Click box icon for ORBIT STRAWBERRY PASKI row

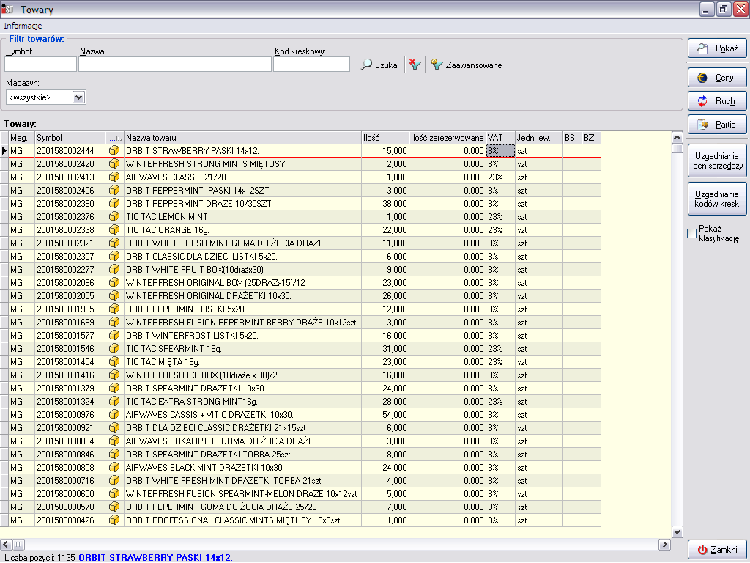(114, 151)
